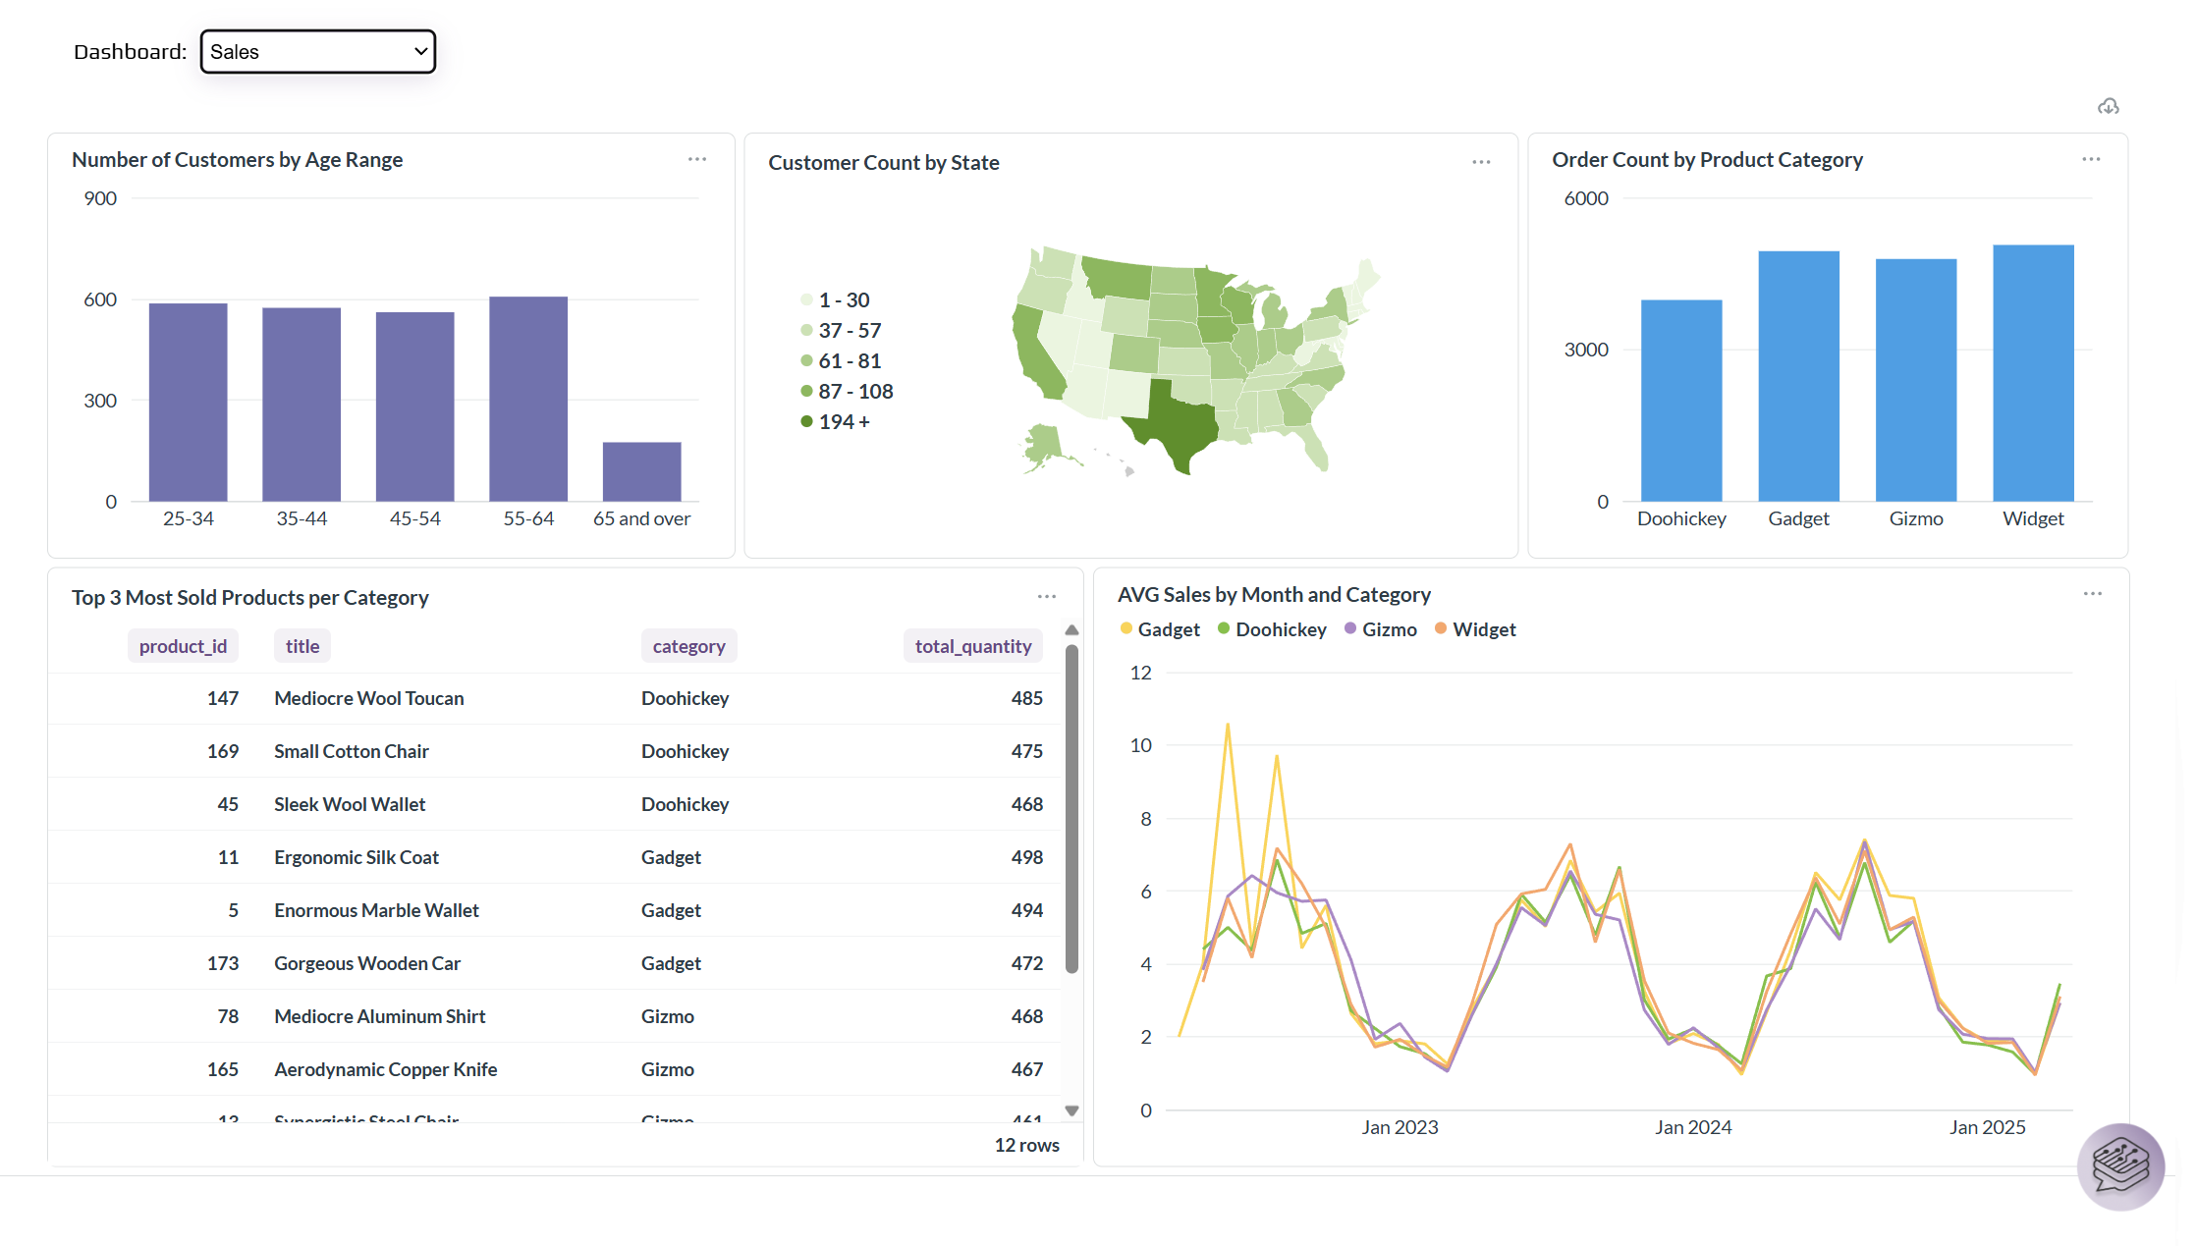Open the product_id column header menu
The width and height of the screenshot is (2196, 1246).
tap(183, 645)
